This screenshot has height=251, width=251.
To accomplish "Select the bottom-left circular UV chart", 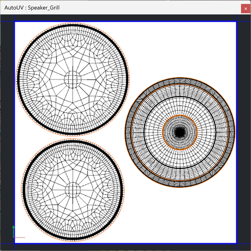I will [x=73, y=190].
